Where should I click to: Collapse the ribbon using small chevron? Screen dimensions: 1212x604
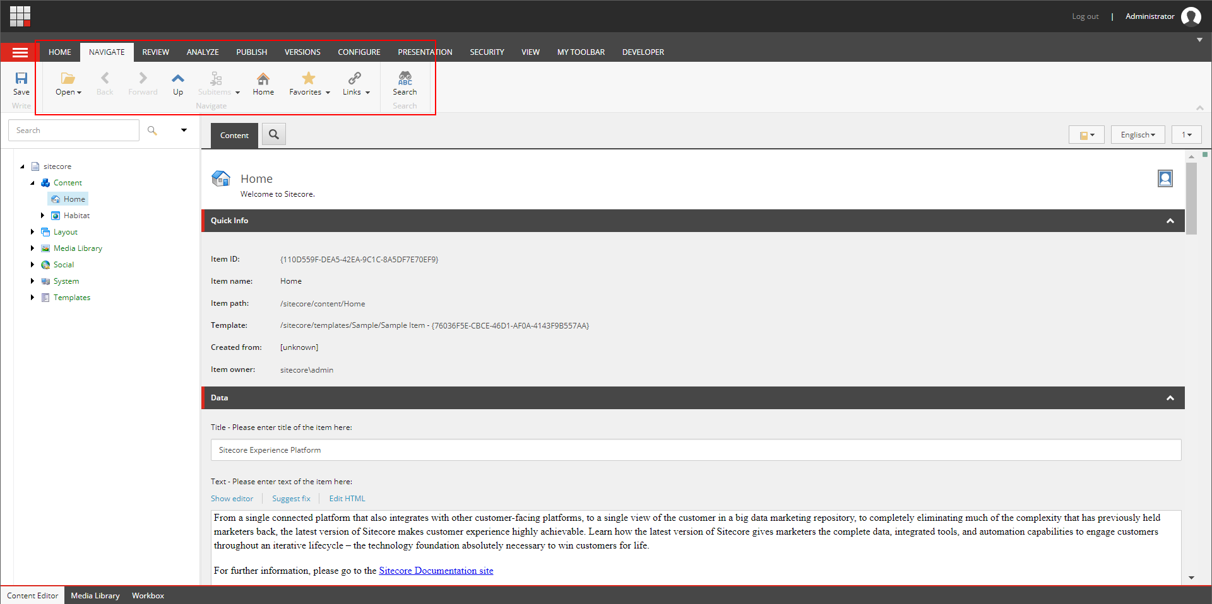(1199, 108)
